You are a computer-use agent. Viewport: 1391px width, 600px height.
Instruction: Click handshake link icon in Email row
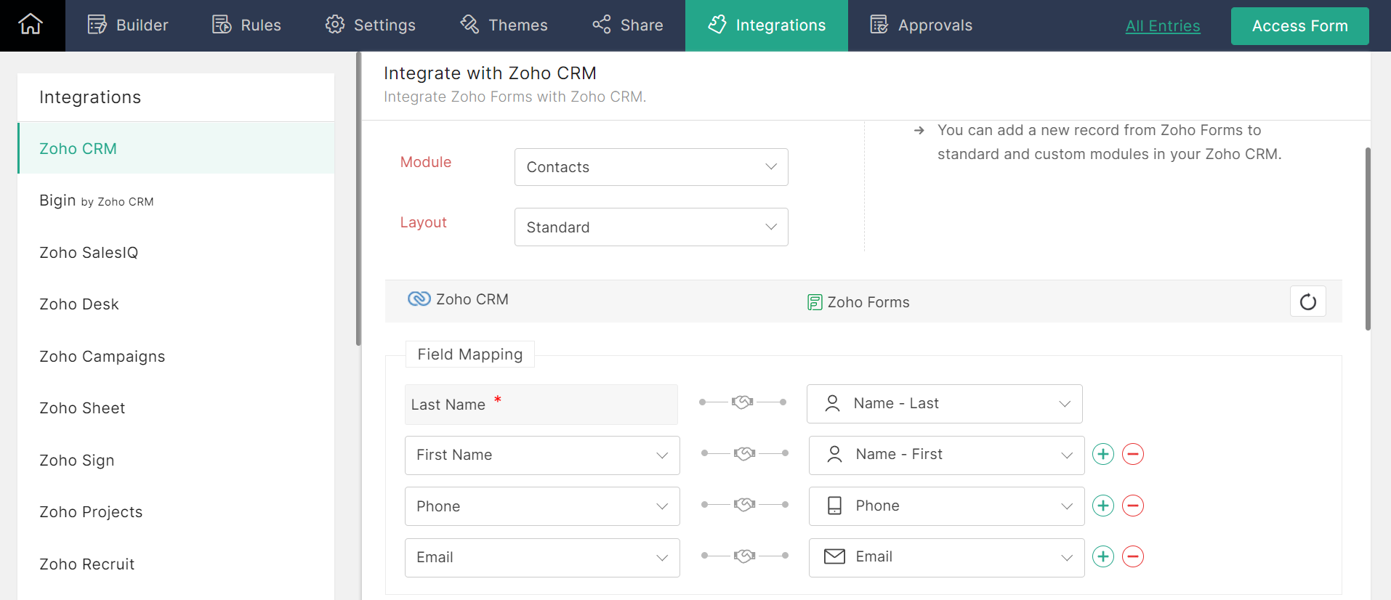(x=744, y=556)
